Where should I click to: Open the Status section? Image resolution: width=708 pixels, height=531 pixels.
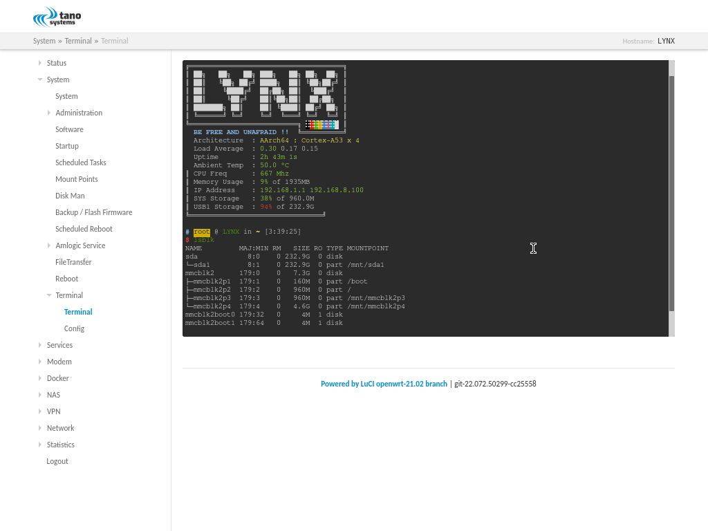[x=57, y=63]
